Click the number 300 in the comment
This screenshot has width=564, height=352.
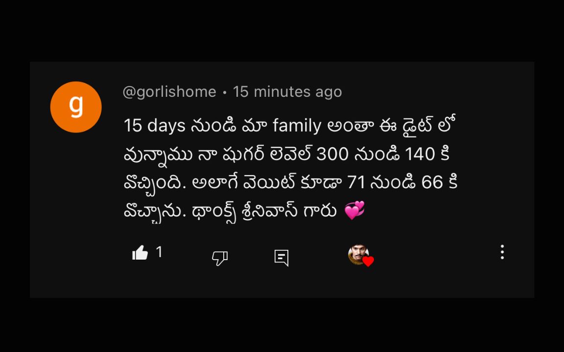click(332, 154)
